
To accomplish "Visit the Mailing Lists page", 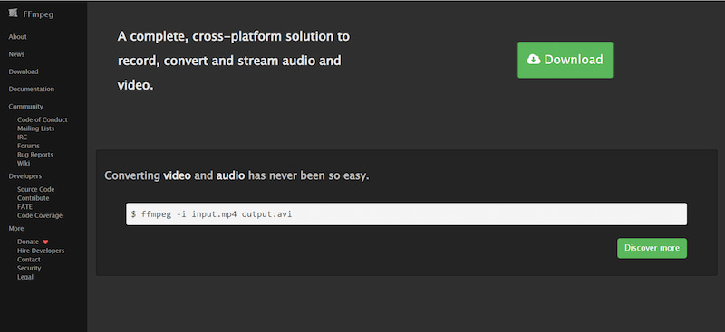I will tap(35, 128).
